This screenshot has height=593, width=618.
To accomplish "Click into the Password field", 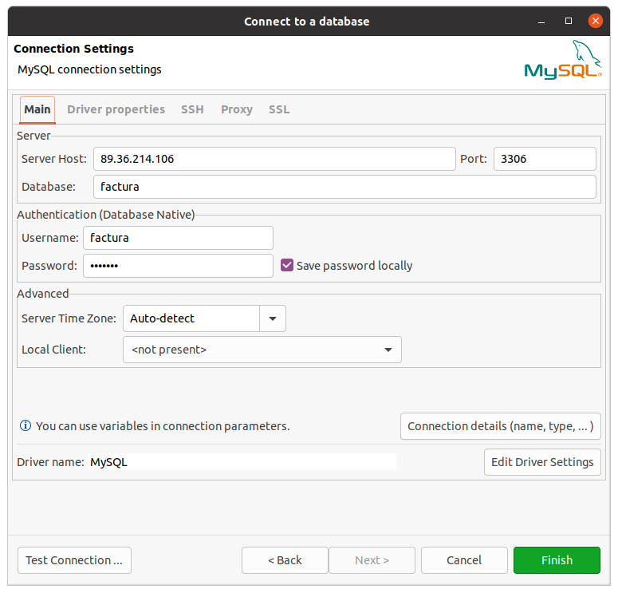I will pyautogui.click(x=178, y=266).
